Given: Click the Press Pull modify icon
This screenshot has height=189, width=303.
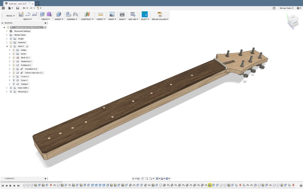Looking at the screenshot, I should (58, 14).
